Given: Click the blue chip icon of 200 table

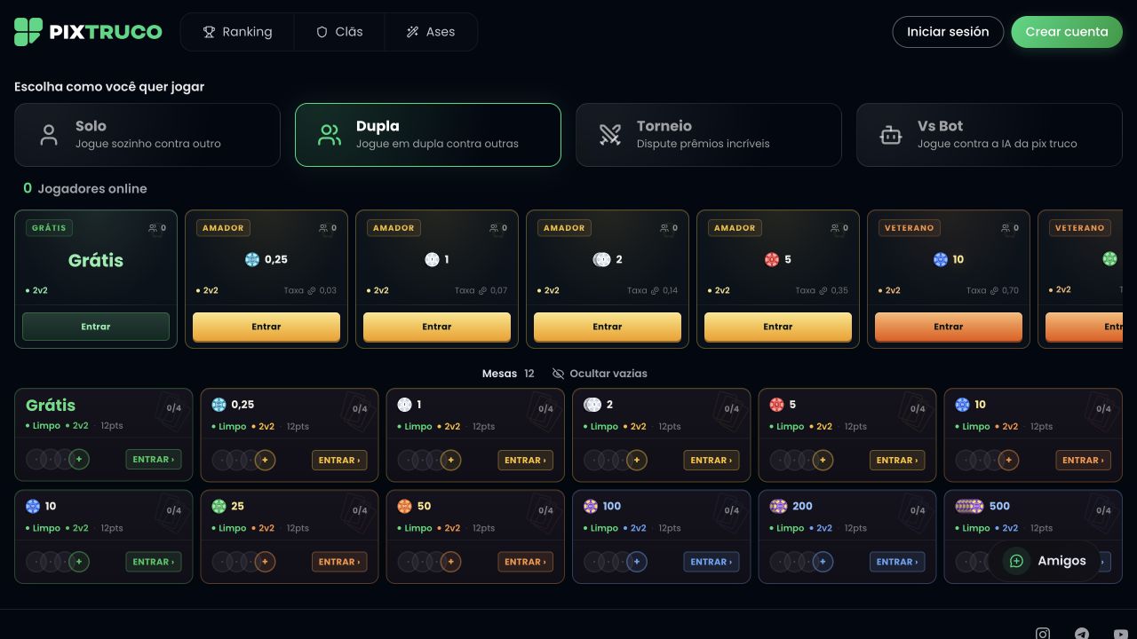Looking at the screenshot, I should [x=778, y=506].
